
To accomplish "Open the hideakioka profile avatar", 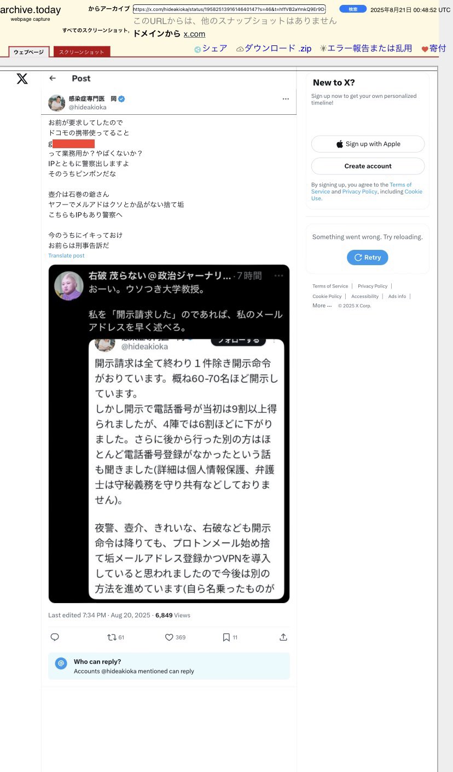I will [x=57, y=102].
